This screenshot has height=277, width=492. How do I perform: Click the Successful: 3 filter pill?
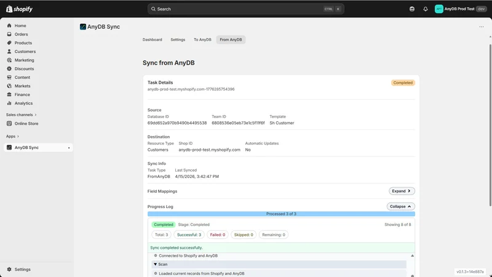[189, 235]
